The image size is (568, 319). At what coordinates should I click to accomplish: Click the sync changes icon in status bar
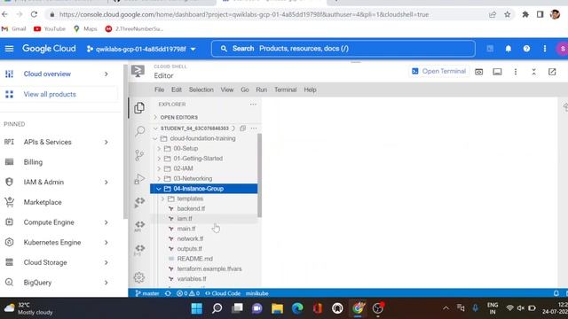(x=168, y=293)
